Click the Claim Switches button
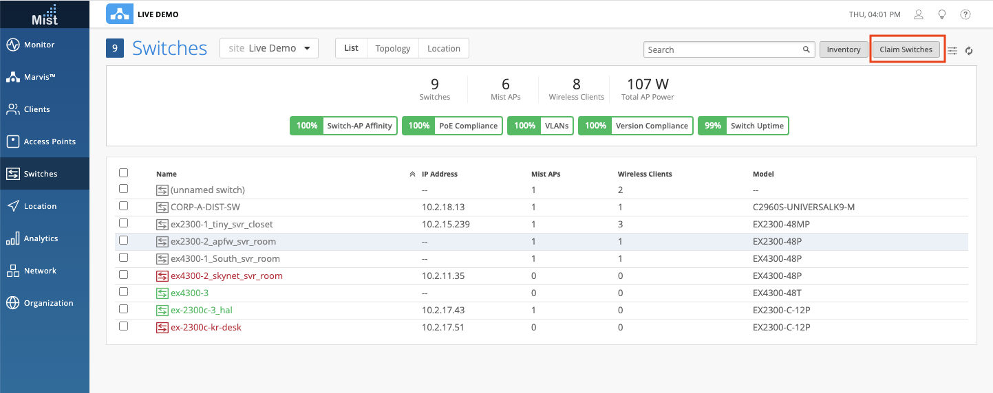 [x=906, y=49]
